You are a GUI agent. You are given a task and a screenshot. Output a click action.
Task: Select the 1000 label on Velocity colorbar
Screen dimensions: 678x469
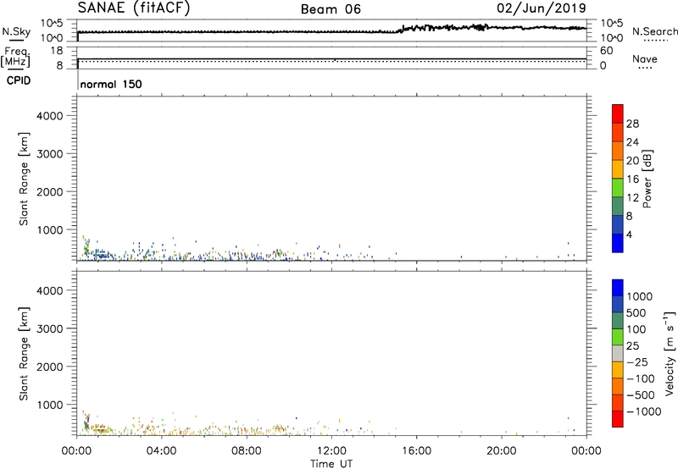point(640,296)
